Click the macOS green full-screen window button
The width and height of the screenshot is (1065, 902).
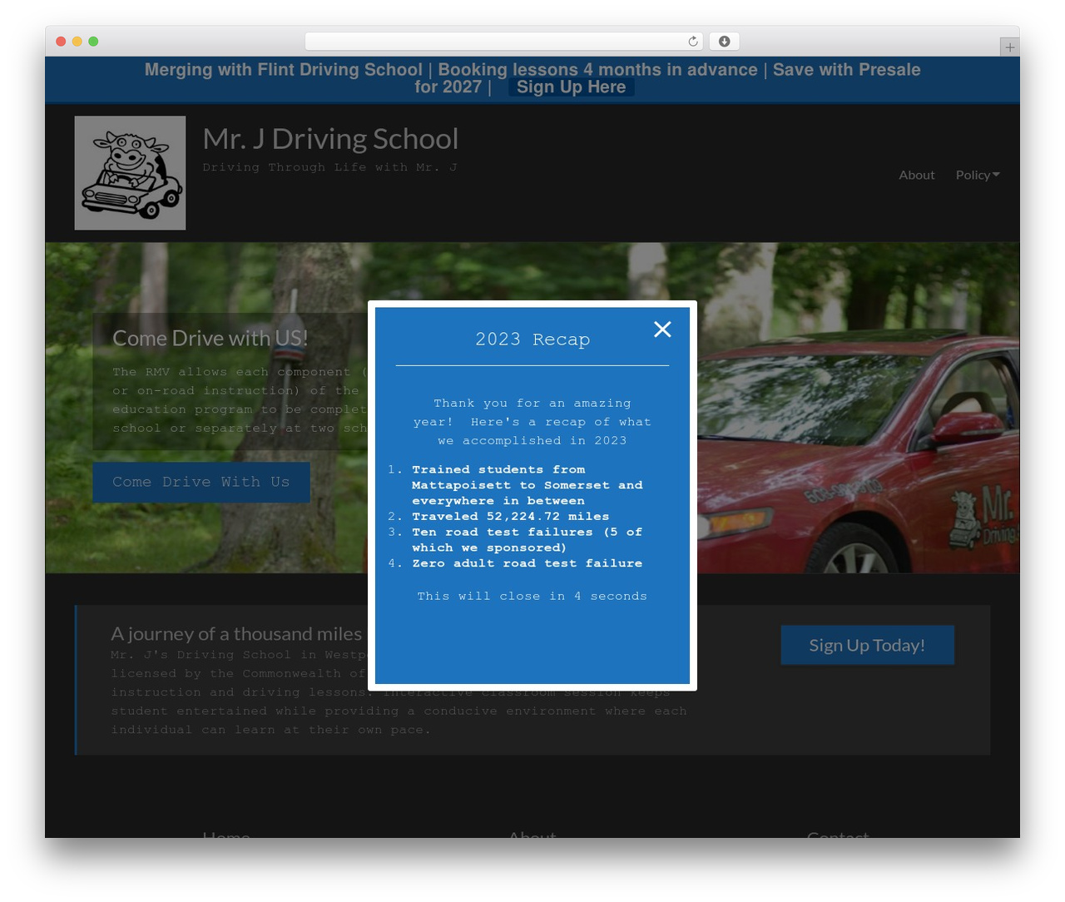point(93,42)
